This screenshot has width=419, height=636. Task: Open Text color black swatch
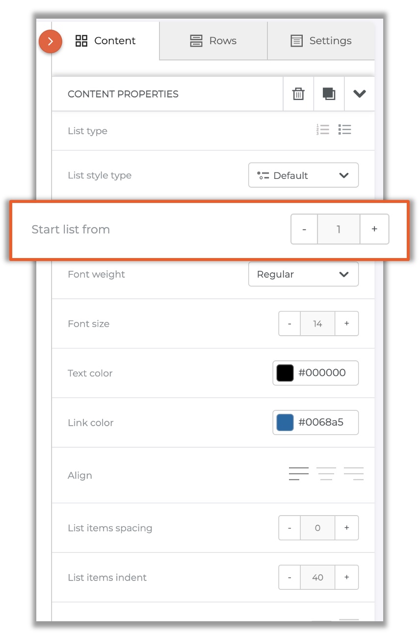click(285, 373)
